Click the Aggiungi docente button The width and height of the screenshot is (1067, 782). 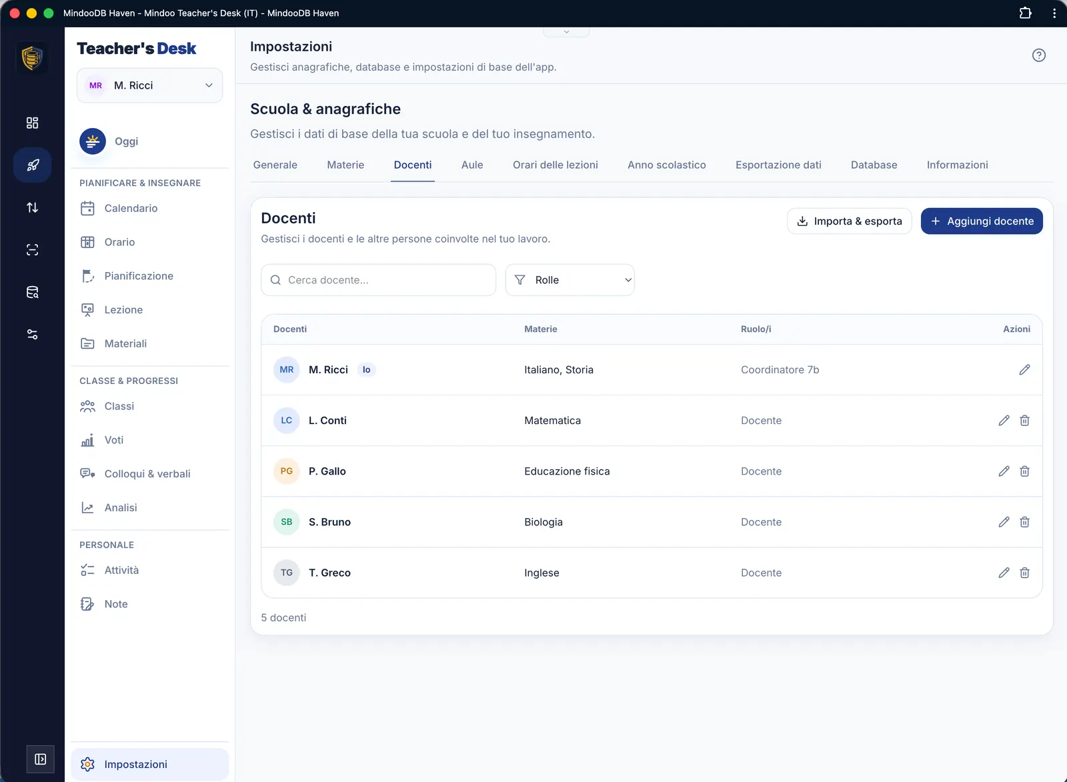(982, 221)
